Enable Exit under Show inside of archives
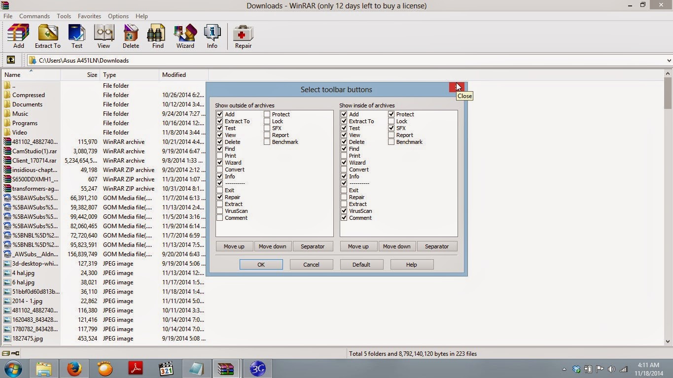This screenshot has width=673, height=378. click(344, 190)
